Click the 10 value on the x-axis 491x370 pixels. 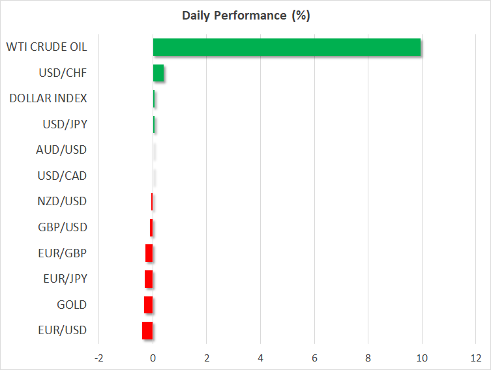coord(422,358)
